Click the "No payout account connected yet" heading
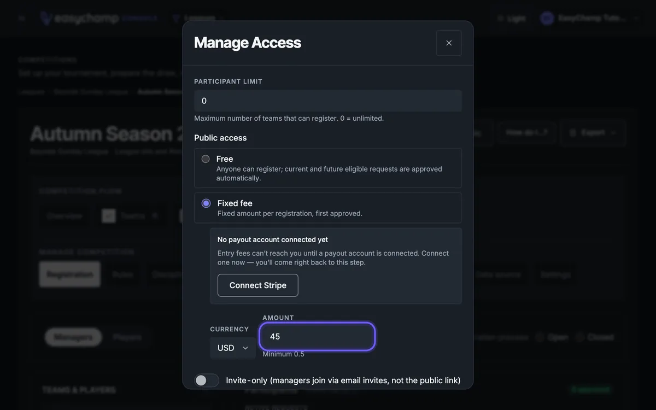Image resolution: width=656 pixels, height=410 pixels. 273,239
